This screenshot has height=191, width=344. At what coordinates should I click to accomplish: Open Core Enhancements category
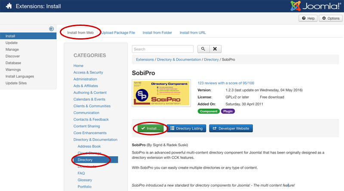click(x=90, y=133)
